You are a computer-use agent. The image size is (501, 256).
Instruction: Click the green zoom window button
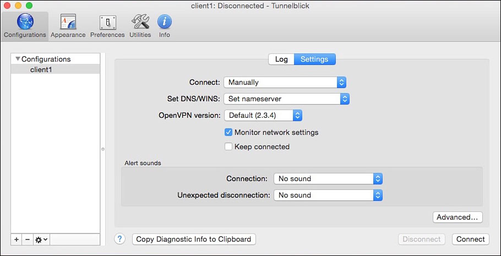coord(29,6)
